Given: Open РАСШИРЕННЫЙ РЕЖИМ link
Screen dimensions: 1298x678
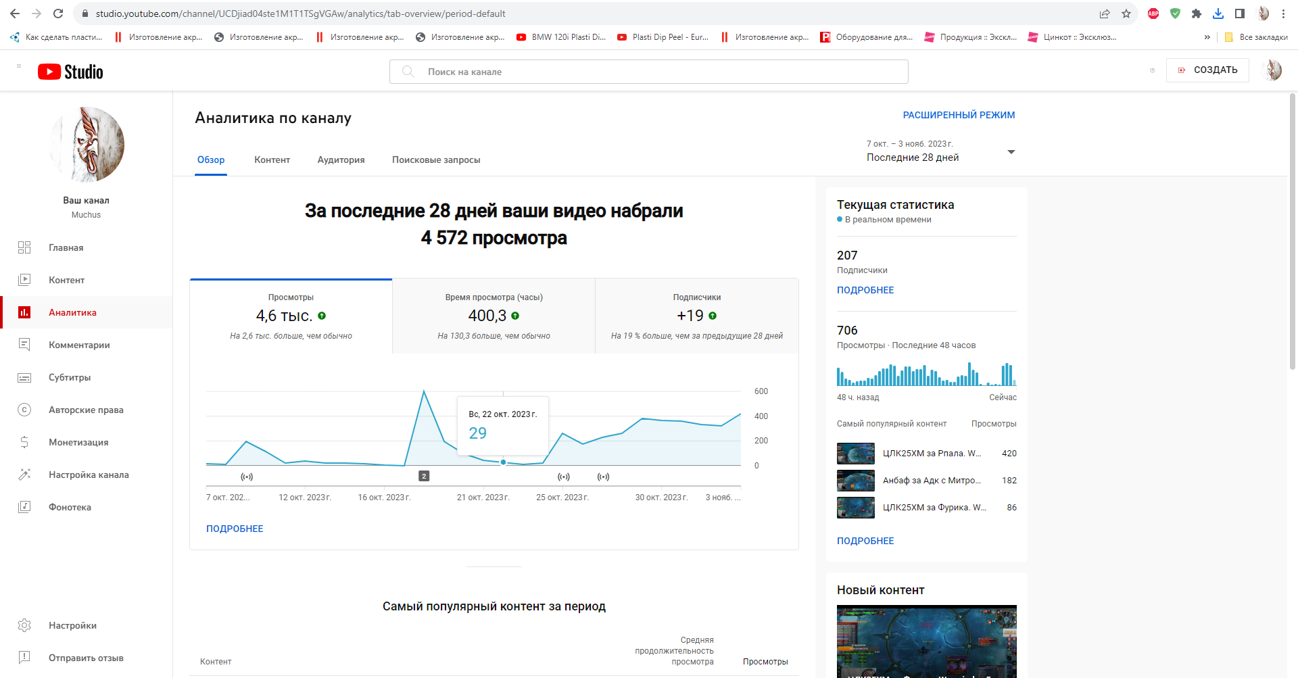Looking at the screenshot, I should (x=959, y=115).
